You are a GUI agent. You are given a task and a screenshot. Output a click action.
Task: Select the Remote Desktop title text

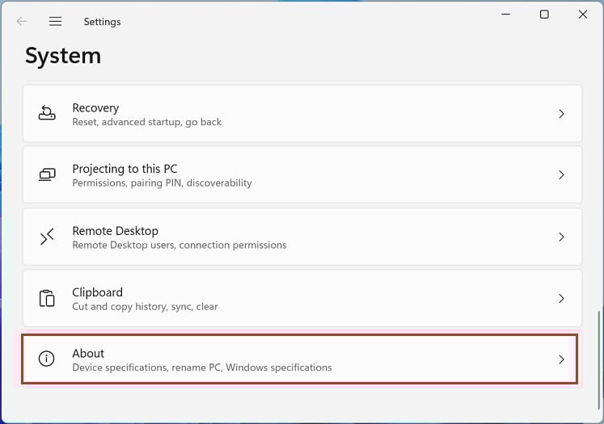tap(115, 231)
